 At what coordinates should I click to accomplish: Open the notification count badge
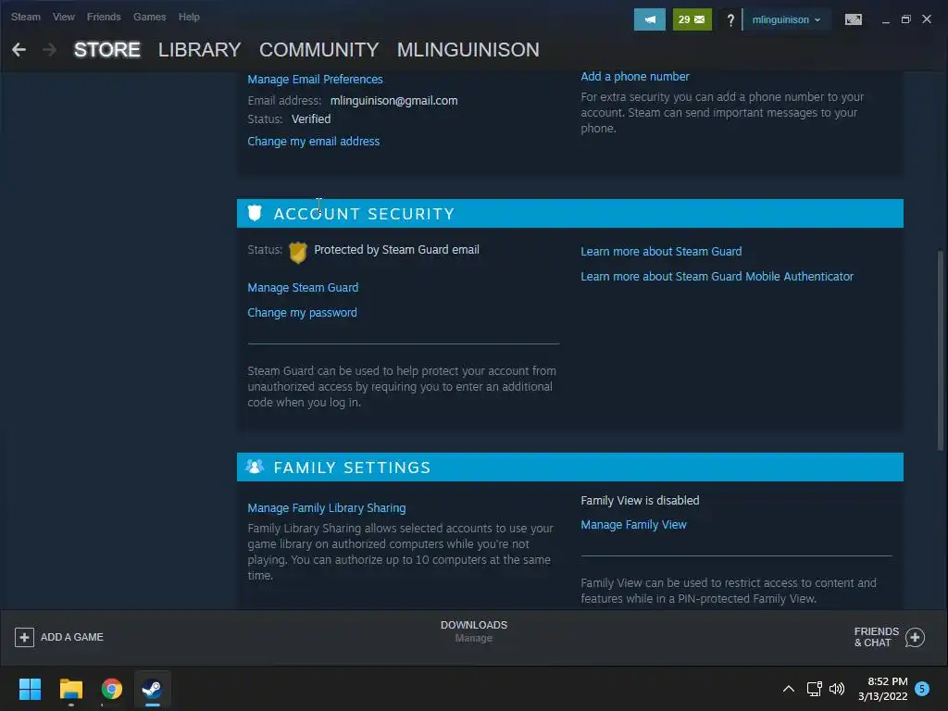click(x=922, y=689)
